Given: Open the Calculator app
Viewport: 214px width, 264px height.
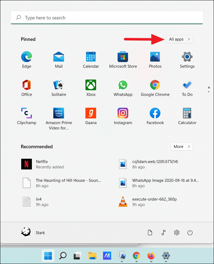Looking at the screenshot, I should point(187,116).
